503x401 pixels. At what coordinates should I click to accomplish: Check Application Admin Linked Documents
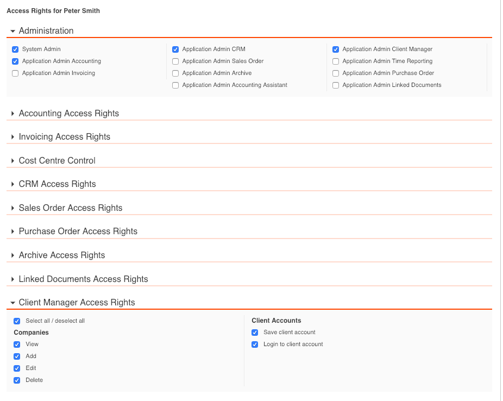pyautogui.click(x=336, y=85)
